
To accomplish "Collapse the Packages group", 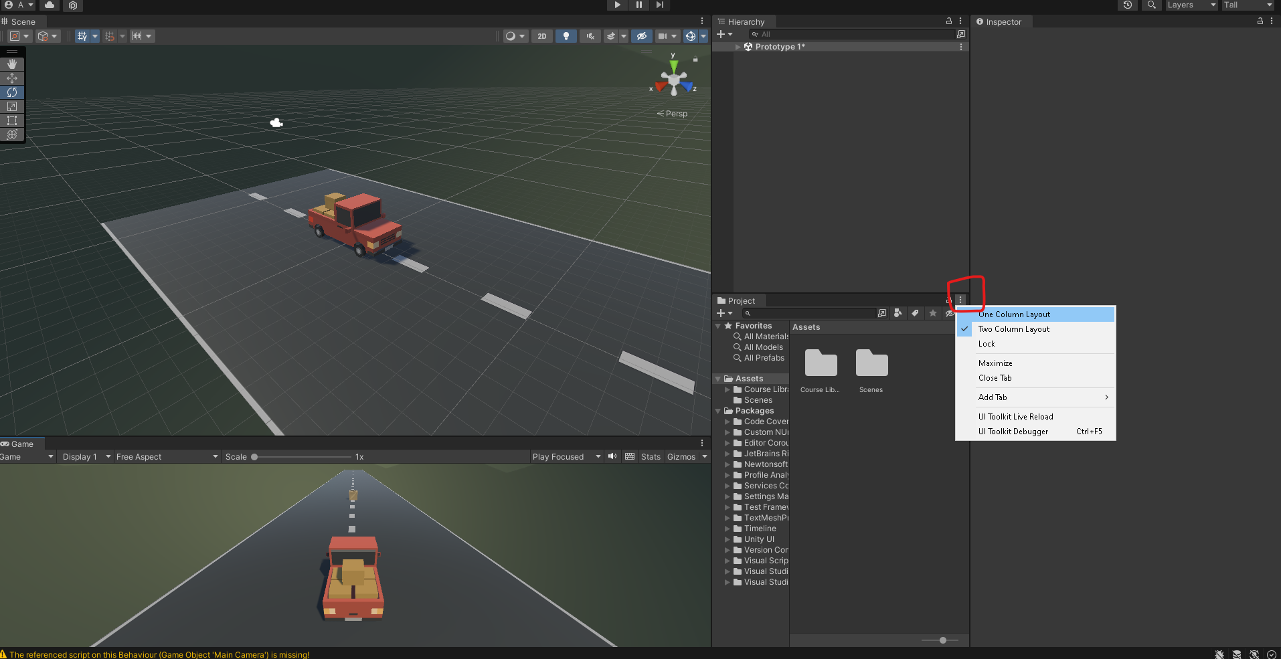I will tap(718, 411).
